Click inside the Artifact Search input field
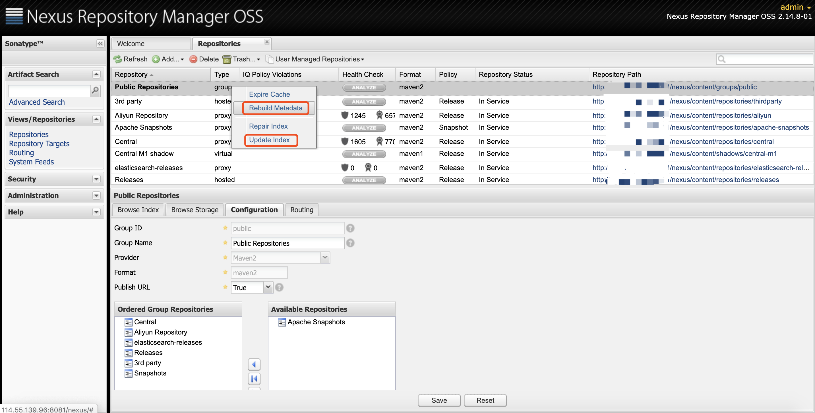815x413 pixels. tap(49, 91)
